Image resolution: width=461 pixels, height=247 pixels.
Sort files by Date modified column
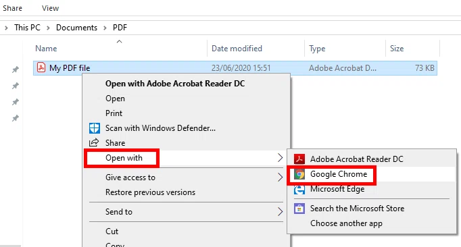[237, 49]
